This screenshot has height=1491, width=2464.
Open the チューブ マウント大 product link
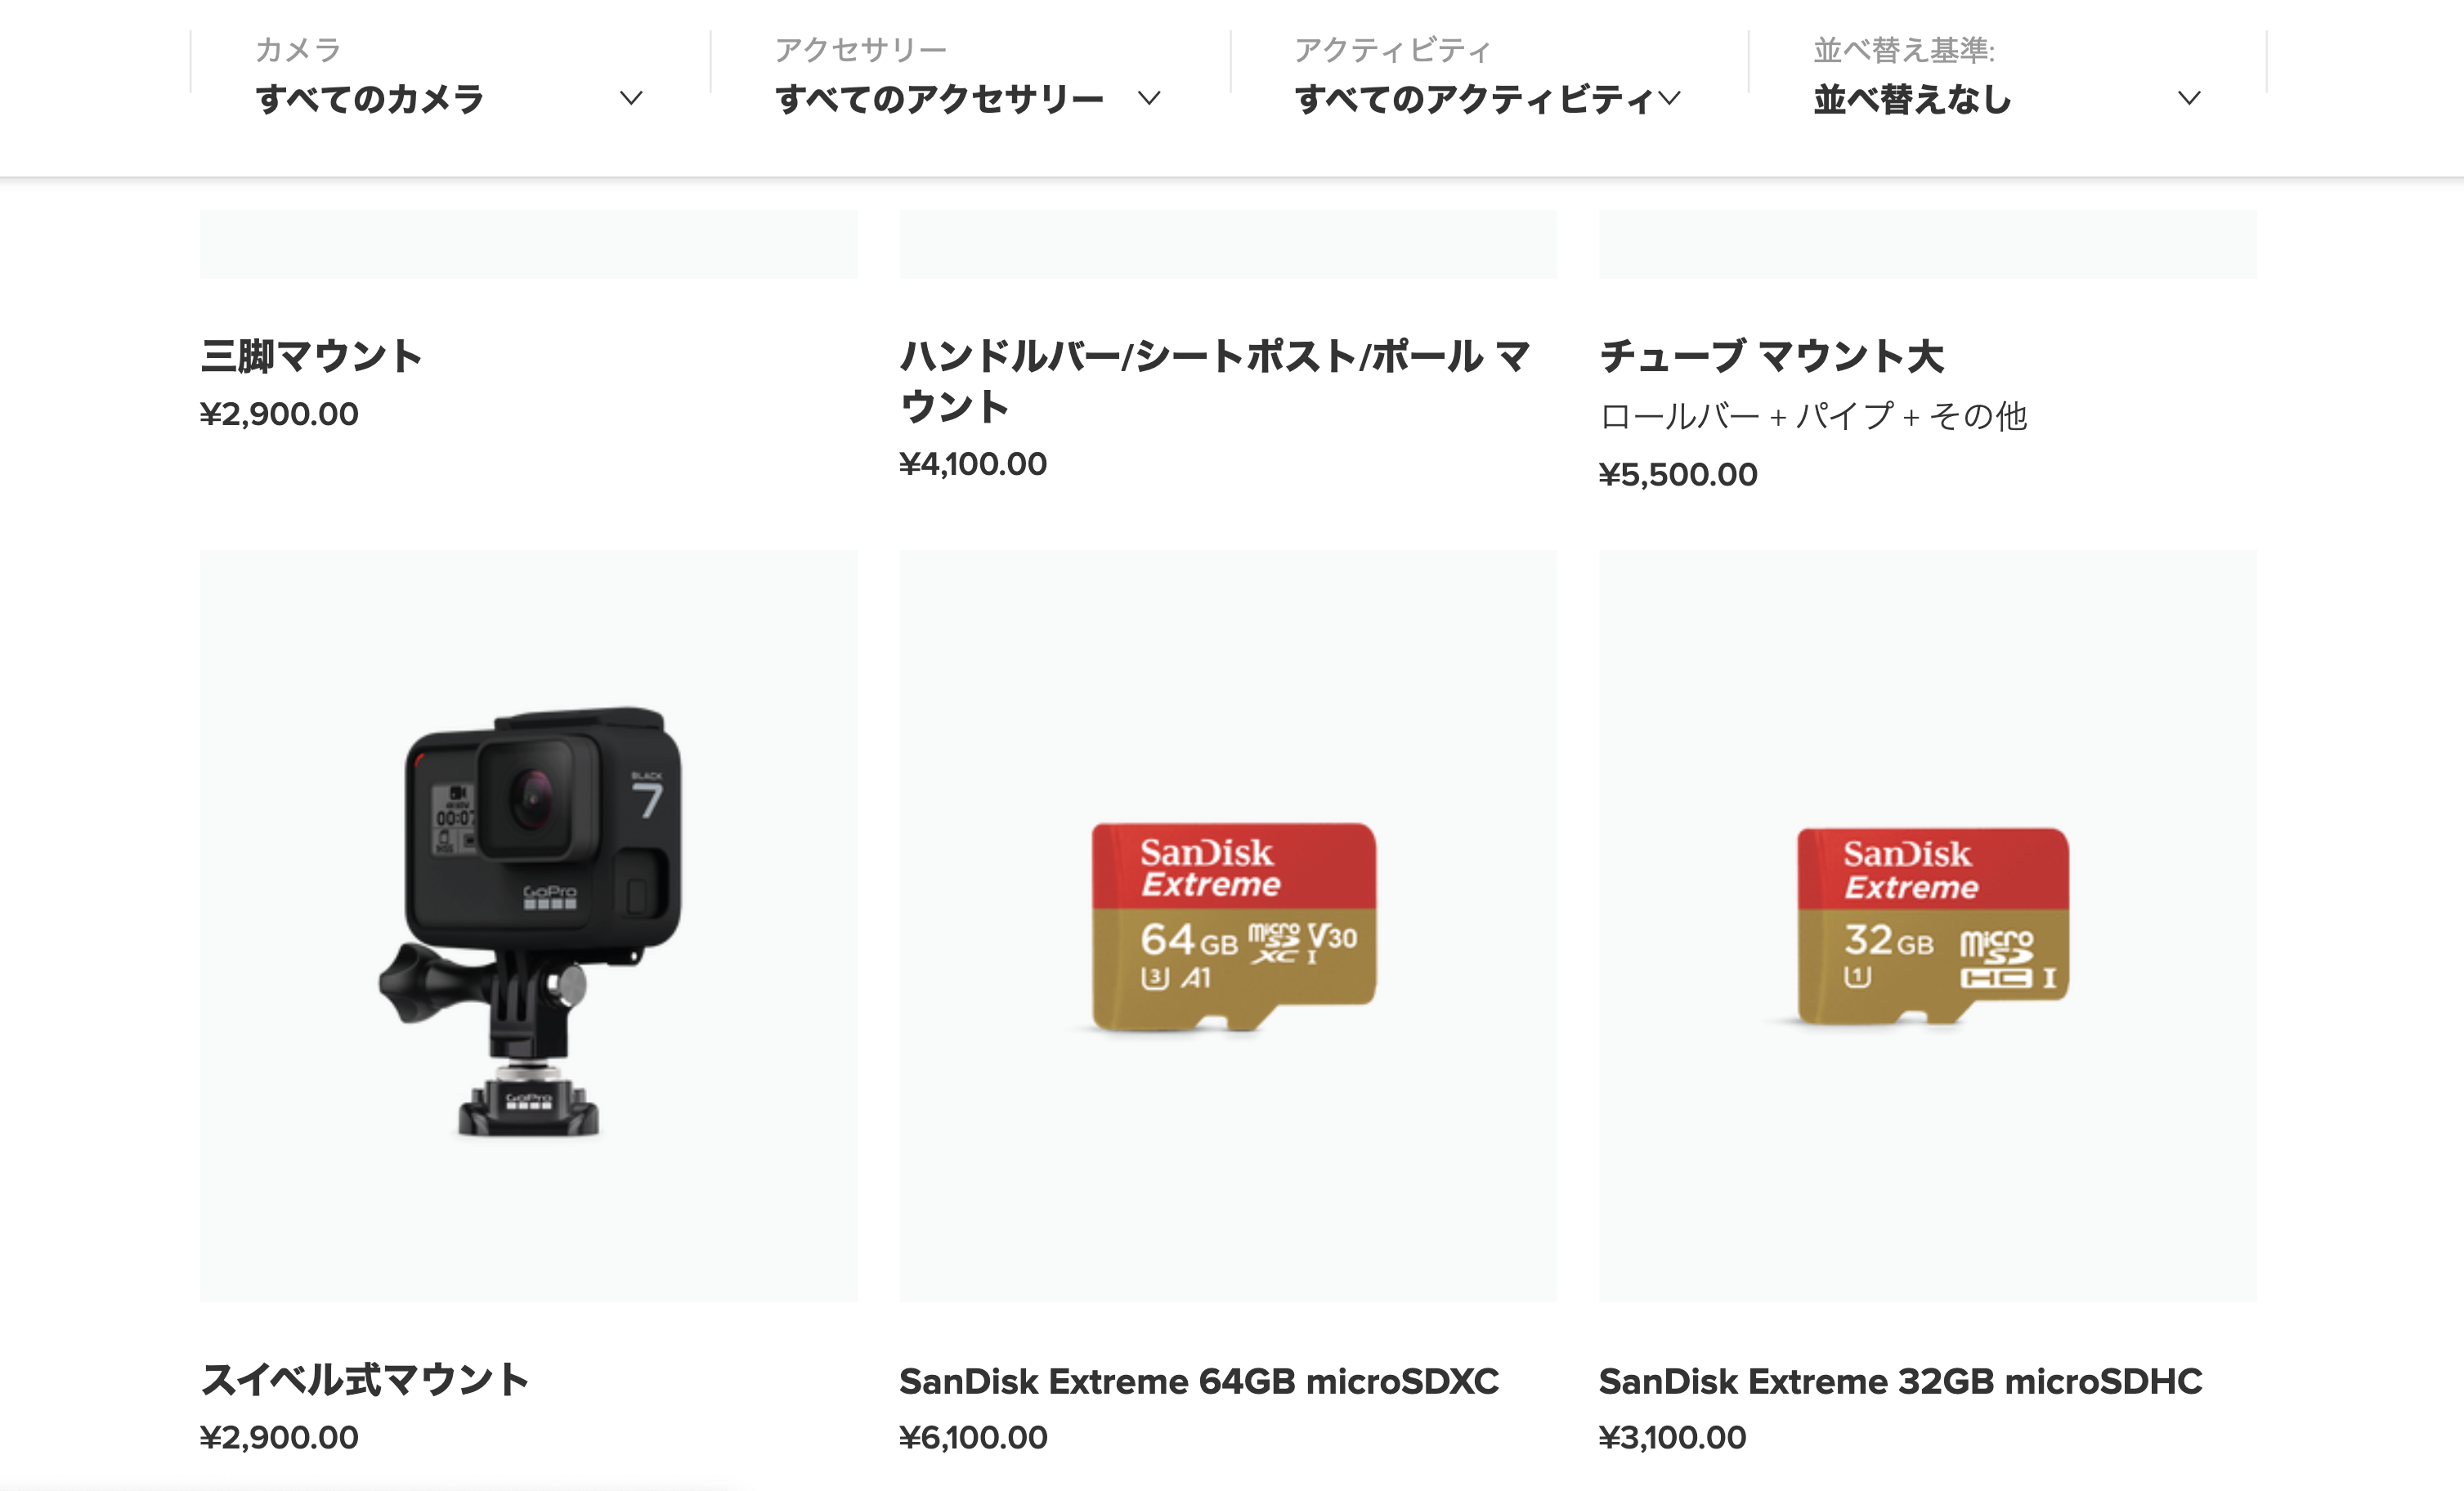[1771, 356]
